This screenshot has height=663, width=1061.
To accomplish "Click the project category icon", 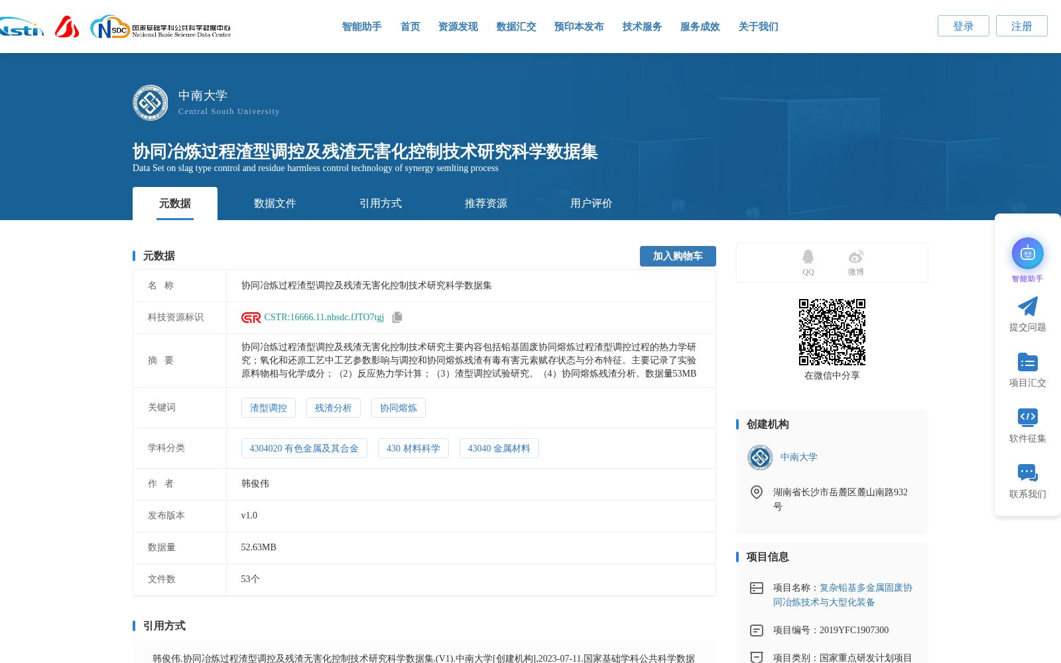I will pyautogui.click(x=757, y=657).
